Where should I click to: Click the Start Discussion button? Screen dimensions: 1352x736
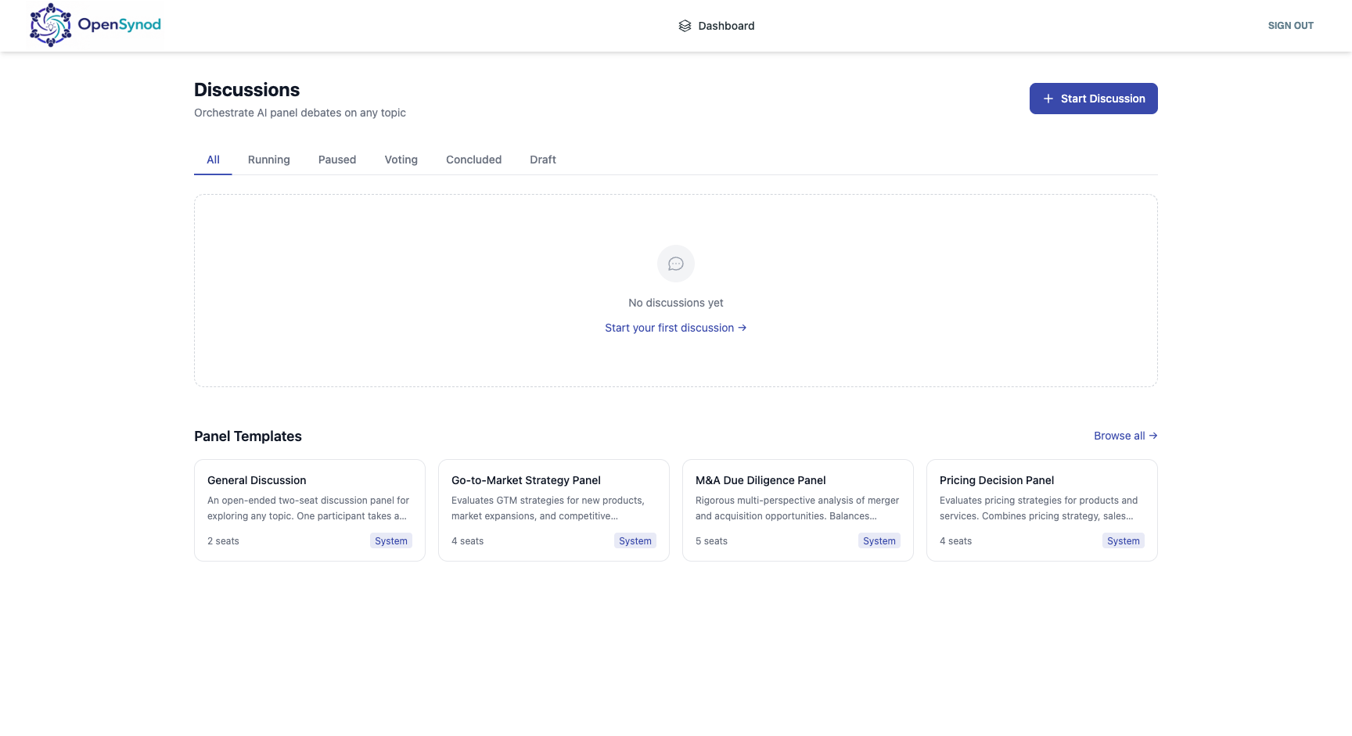1094,99
